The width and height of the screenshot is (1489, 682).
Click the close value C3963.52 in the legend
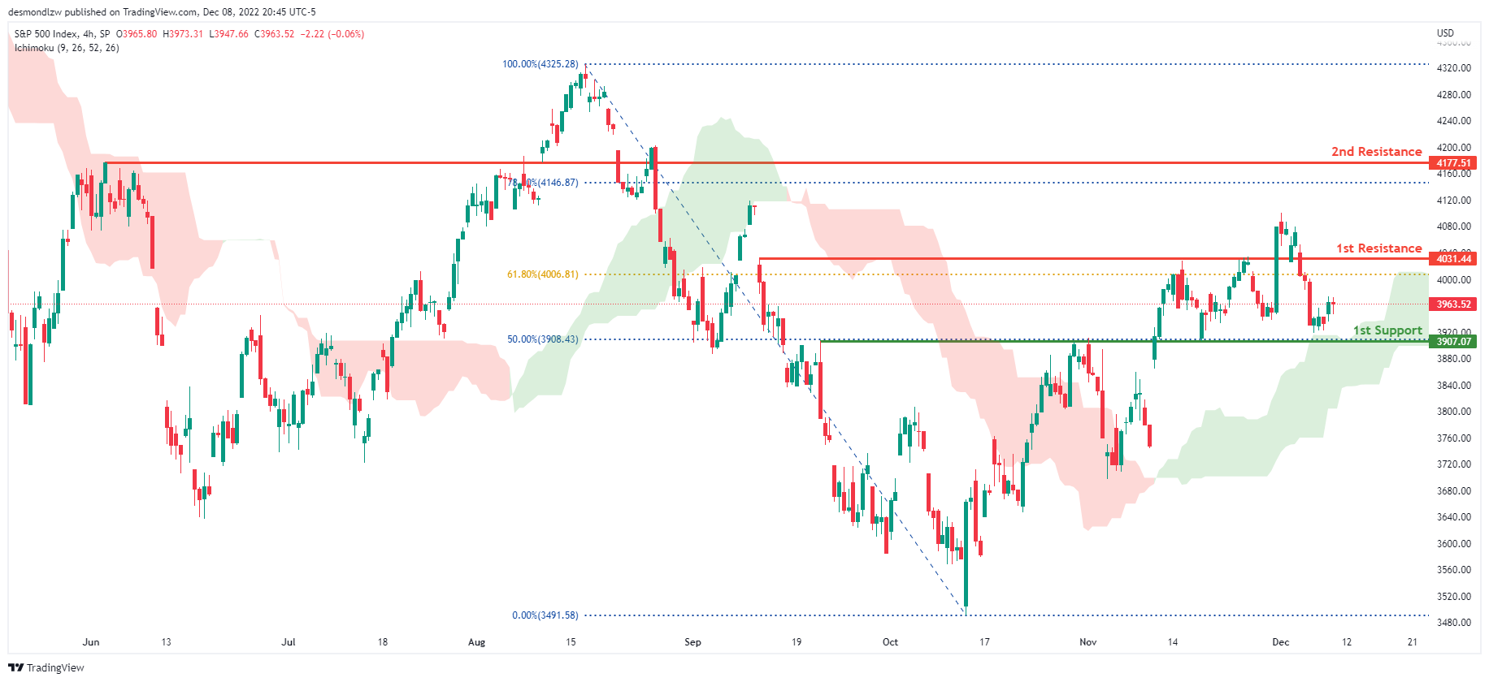(x=275, y=34)
